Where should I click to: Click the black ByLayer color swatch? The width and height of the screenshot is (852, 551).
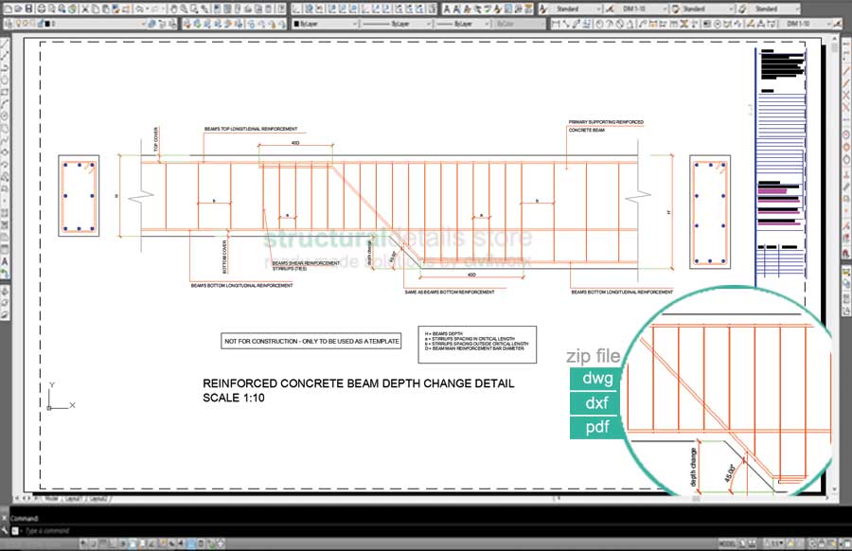297,23
